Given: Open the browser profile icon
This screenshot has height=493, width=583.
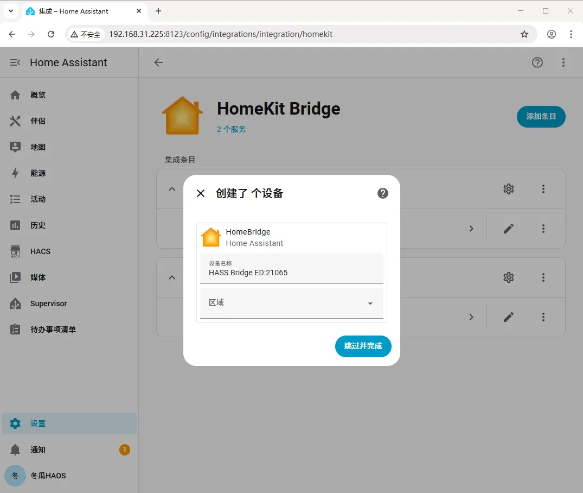Looking at the screenshot, I should [x=552, y=34].
